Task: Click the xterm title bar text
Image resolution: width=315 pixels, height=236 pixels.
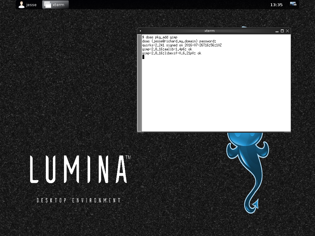Action: (x=209, y=31)
